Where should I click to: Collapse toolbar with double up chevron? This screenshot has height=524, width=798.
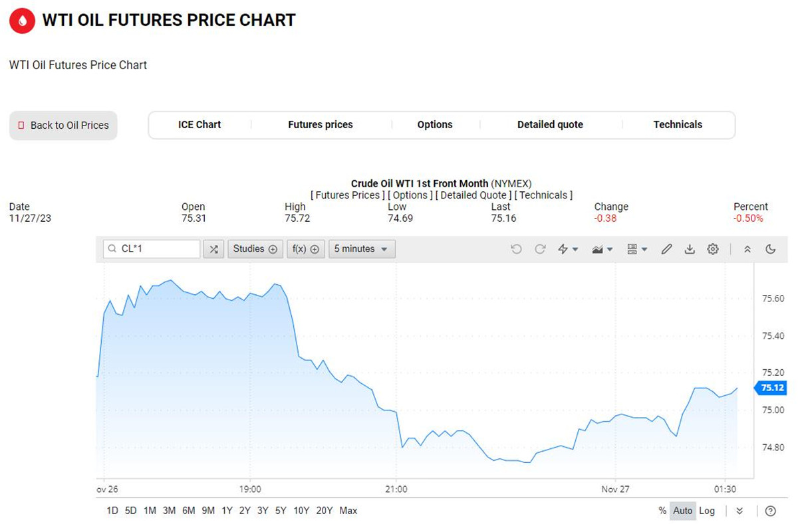coord(747,249)
